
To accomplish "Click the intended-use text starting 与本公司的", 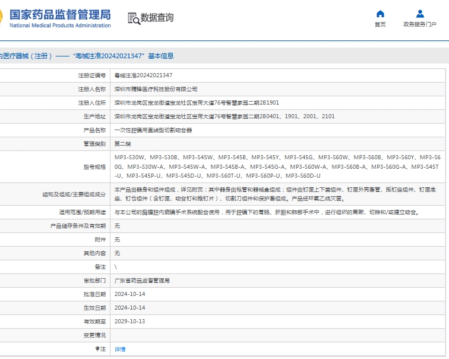I will point(267,212).
